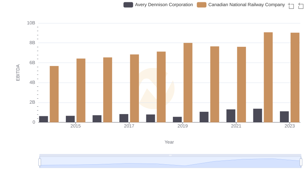This screenshot has width=308, height=177.
Task: Click the '10B' y-axis label
Action: tap(31, 23)
